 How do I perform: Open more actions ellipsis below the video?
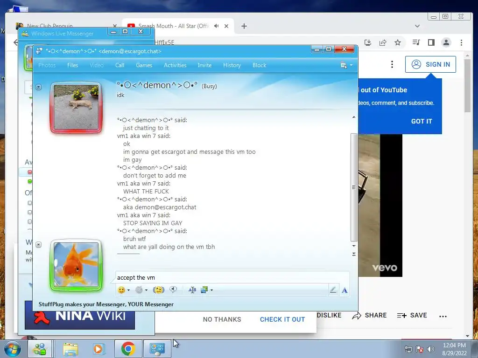pyautogui.click(x=443, y=317)
